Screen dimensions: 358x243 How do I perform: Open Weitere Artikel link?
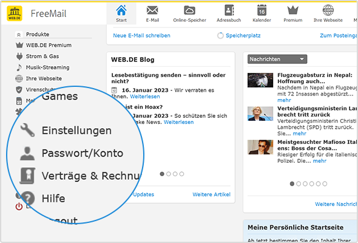pyautogui.click(x=211, y=194)
